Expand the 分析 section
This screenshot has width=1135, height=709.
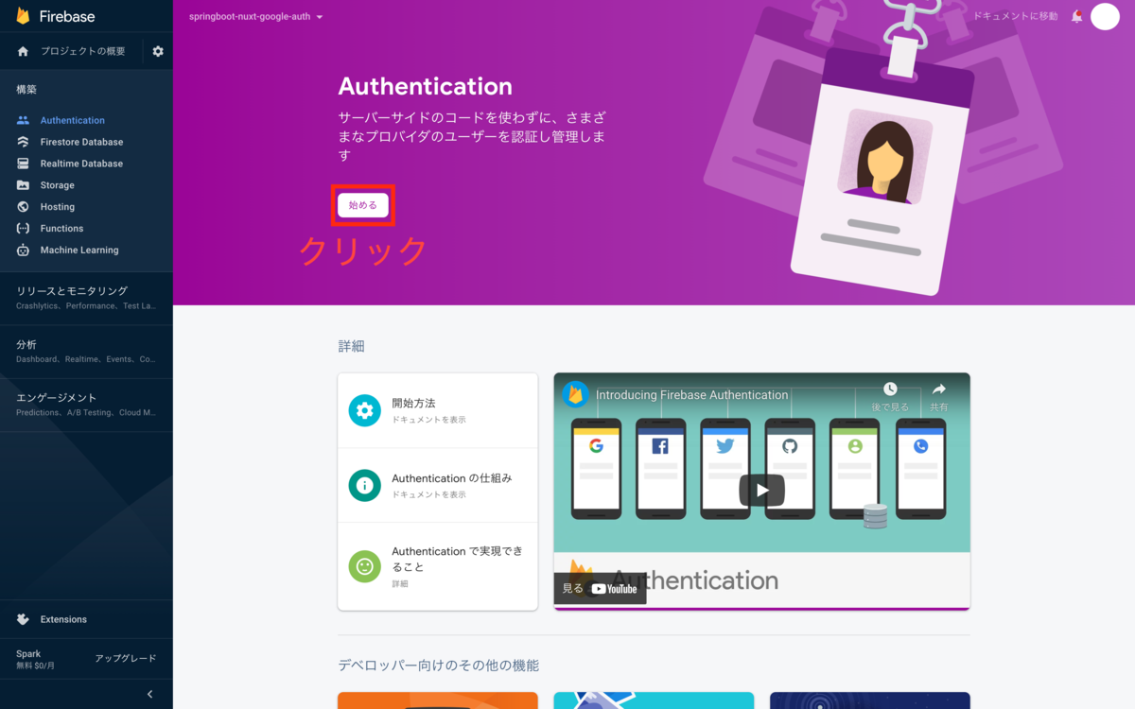[86, 352]
